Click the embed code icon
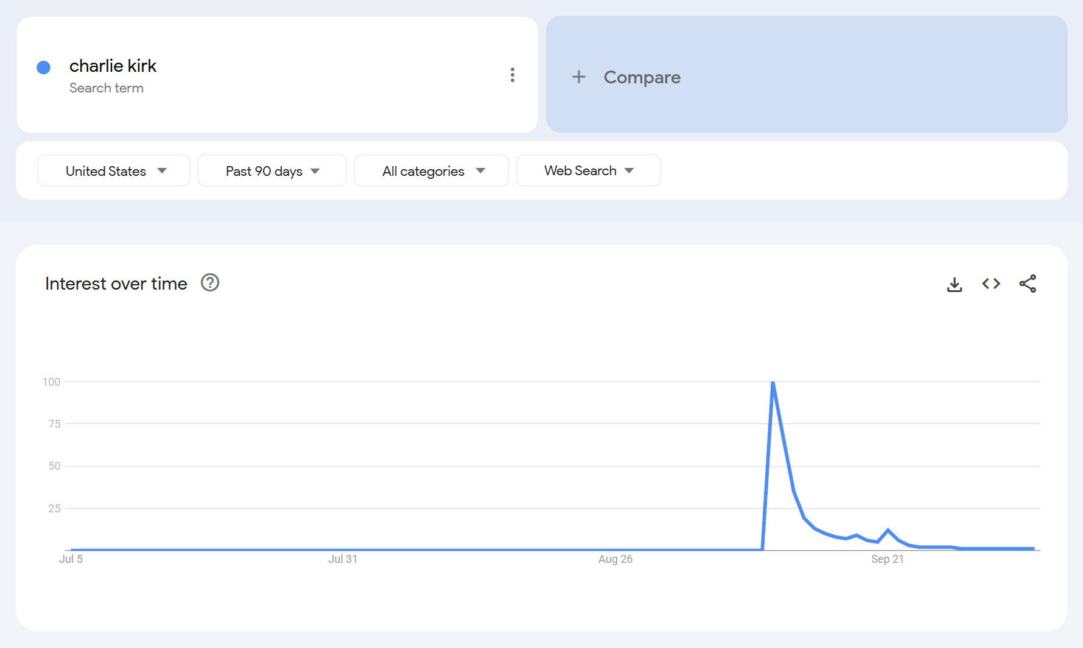 tap(990, 284)
